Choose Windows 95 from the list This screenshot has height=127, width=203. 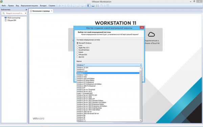point(108,119)
